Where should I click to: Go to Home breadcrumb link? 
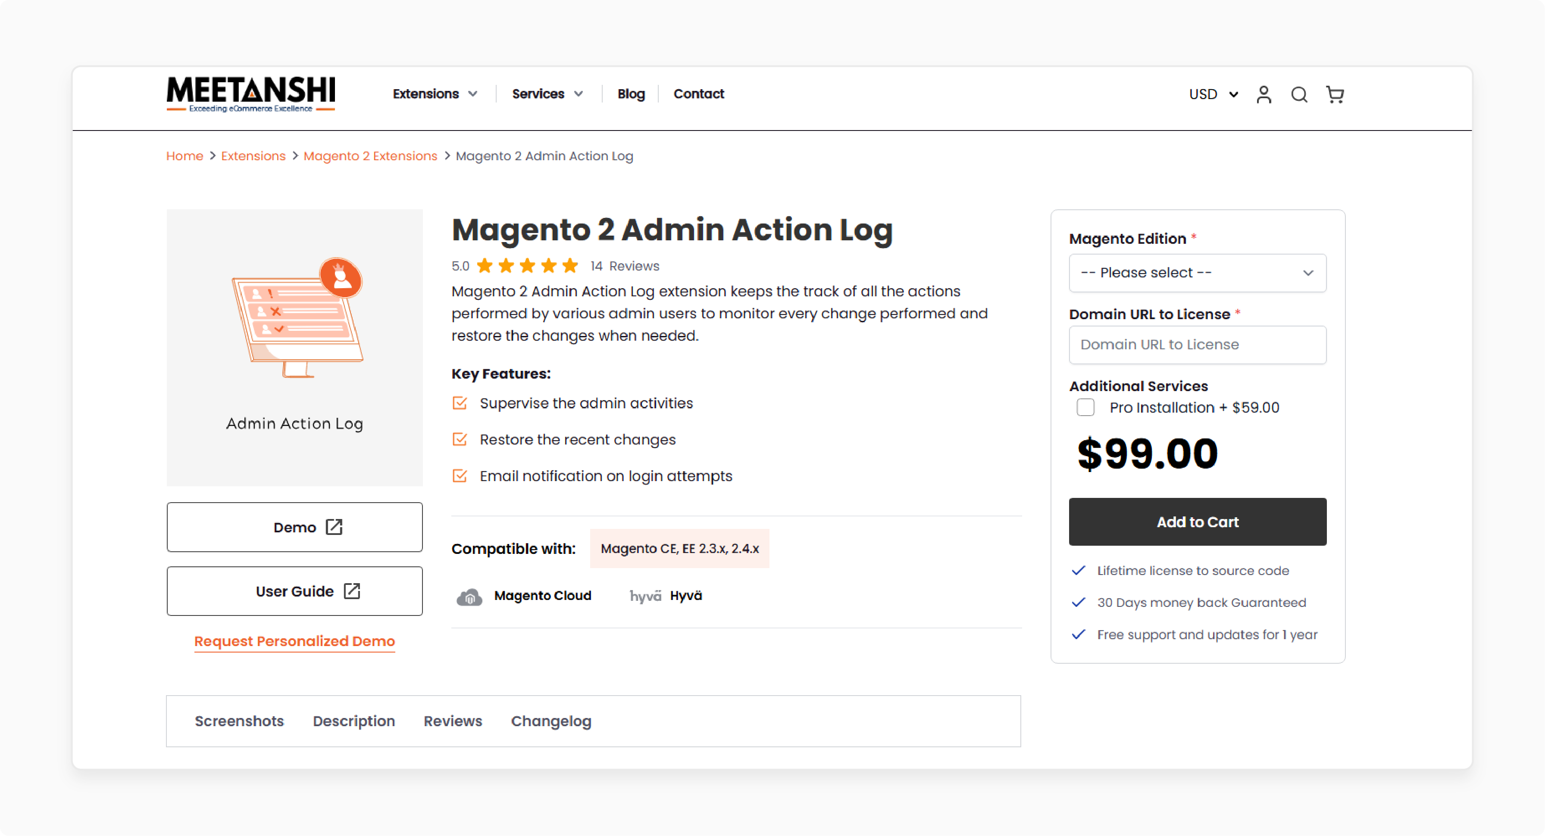click(185, 156)
